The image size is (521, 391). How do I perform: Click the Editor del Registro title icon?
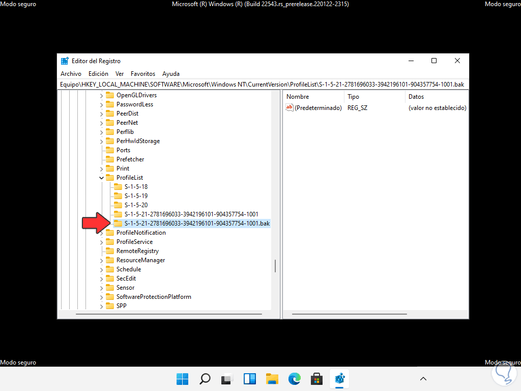coord(65,61)
